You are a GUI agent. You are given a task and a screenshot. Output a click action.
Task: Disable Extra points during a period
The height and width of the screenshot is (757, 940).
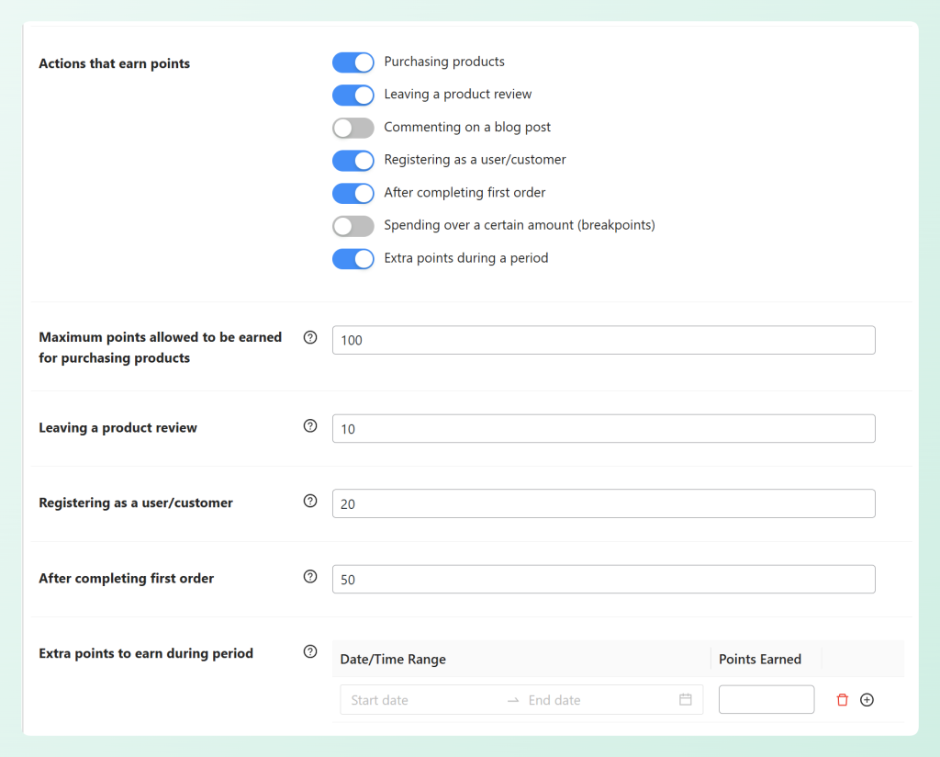352,258
